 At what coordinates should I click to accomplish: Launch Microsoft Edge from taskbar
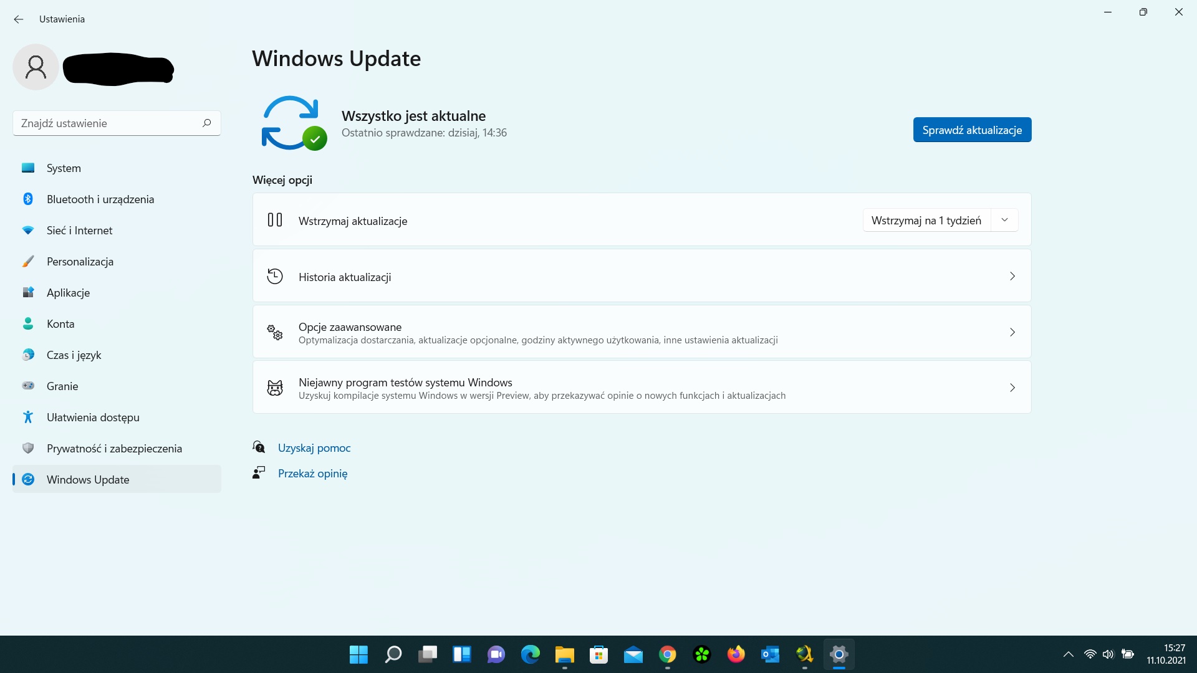point(531,654)
